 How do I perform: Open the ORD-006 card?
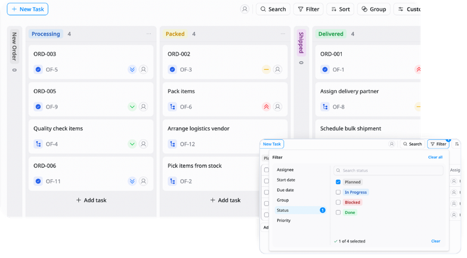91,174
